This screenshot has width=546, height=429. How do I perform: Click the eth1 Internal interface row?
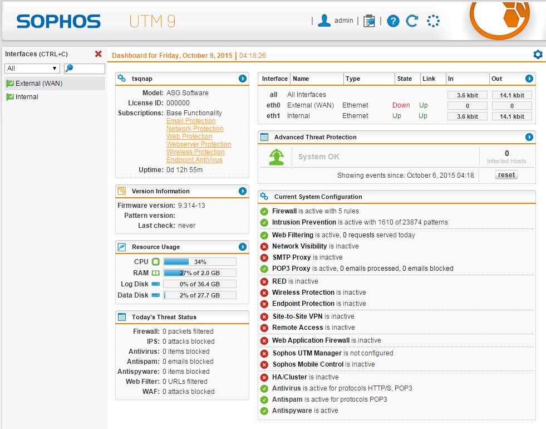coord(397,116)
